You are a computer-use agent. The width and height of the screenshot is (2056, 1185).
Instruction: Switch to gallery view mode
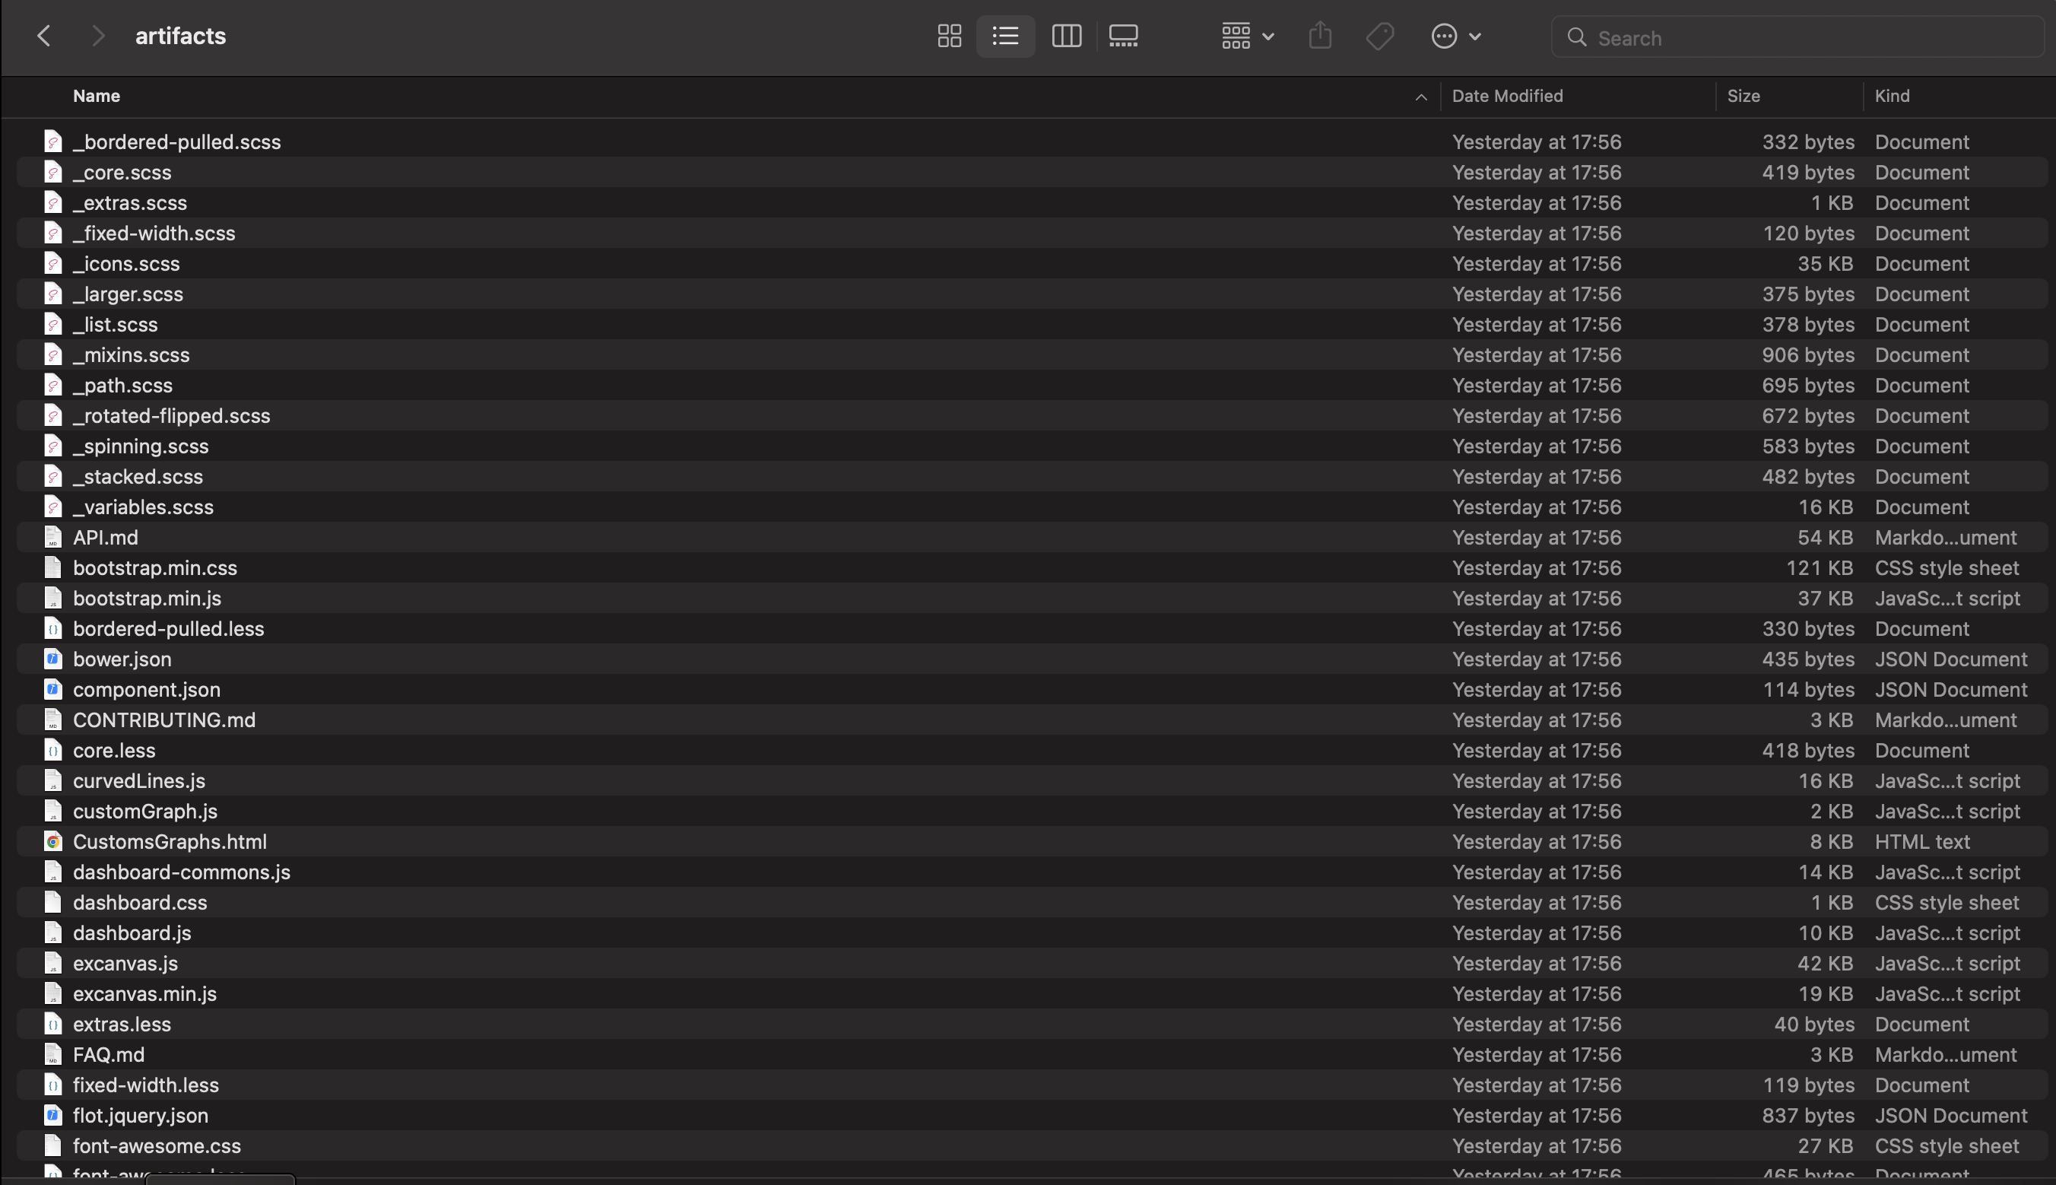coord(1124,36)
